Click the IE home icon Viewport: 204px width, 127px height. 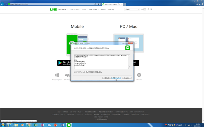pyautogui.click(x=197, y=4)
